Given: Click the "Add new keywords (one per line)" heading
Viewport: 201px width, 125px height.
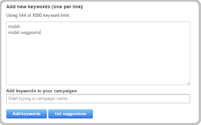Looking at the screenshot, I should click(44, 7).
